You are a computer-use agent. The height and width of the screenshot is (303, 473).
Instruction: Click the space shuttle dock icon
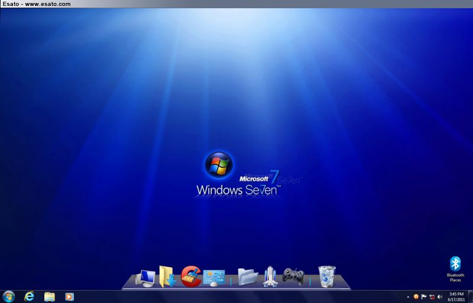click(270, 276)
